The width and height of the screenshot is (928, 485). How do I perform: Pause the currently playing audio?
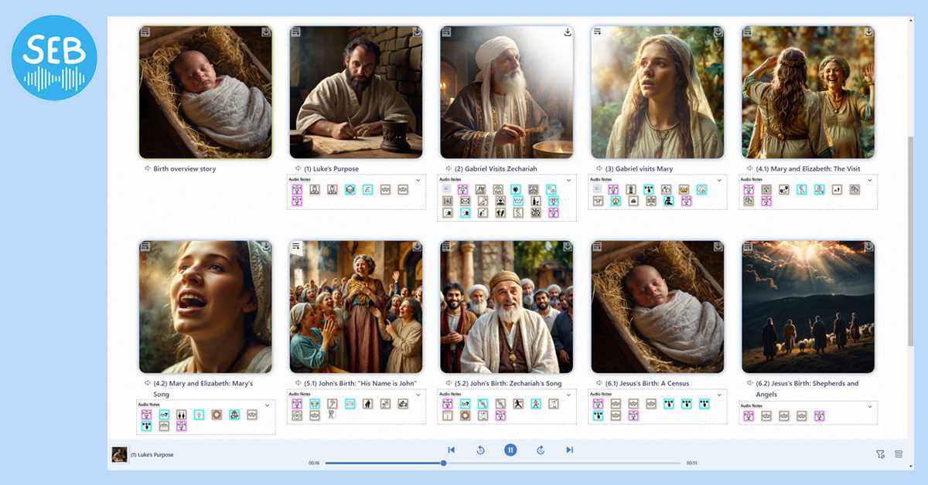(510, 449)
